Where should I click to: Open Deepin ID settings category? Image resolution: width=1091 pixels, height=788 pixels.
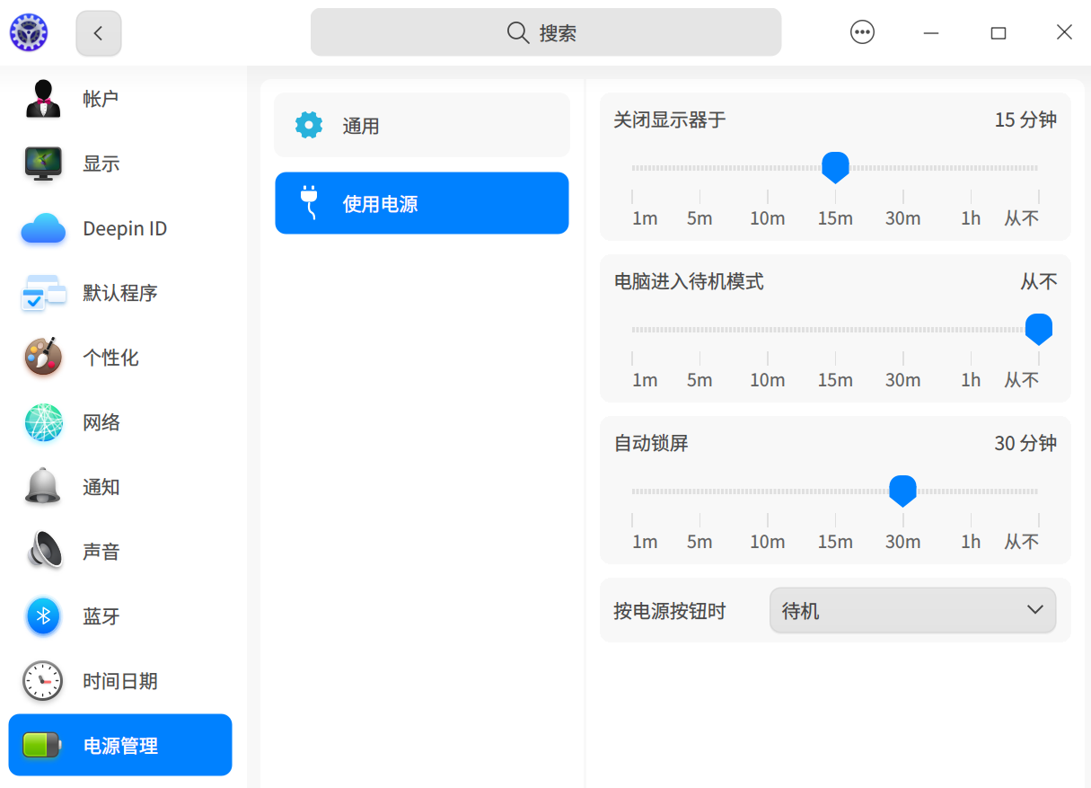pos(120,228)
